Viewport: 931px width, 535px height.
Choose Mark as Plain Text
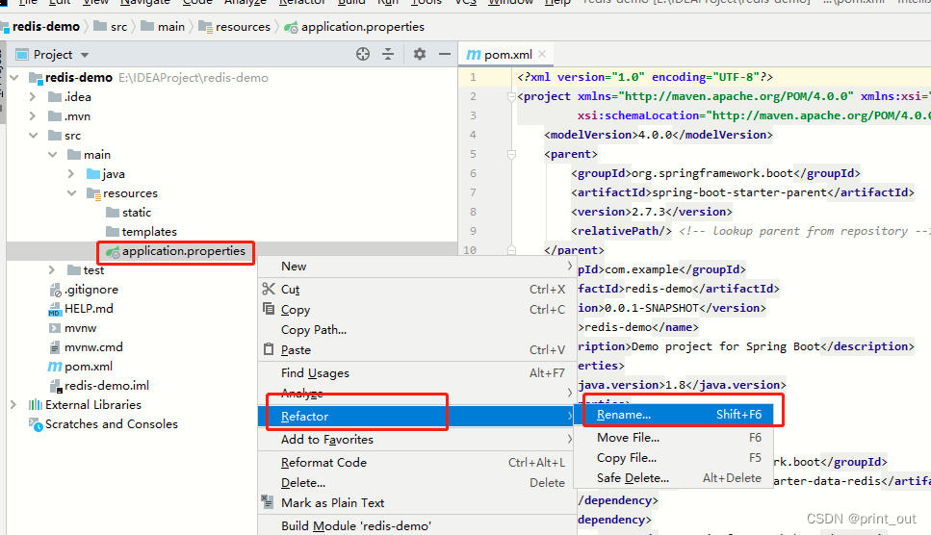(x=417, y=503)
